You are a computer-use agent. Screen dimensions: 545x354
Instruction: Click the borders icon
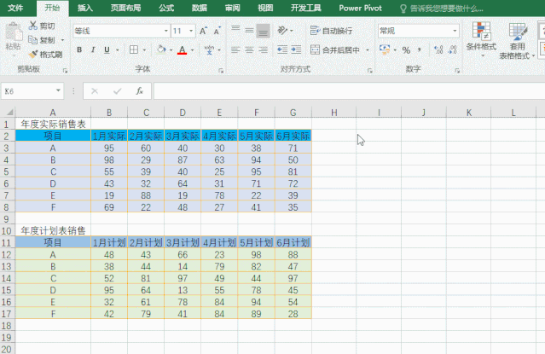click(134, 49)
